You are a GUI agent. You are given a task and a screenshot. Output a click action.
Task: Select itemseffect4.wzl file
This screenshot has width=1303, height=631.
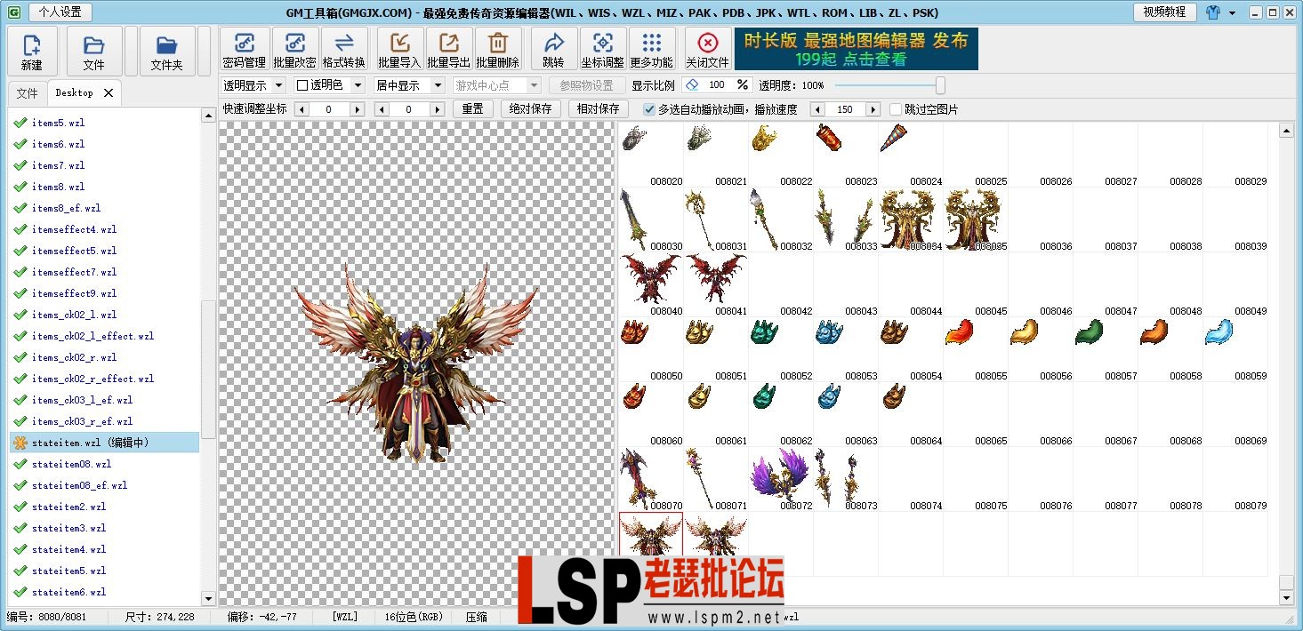74,229
